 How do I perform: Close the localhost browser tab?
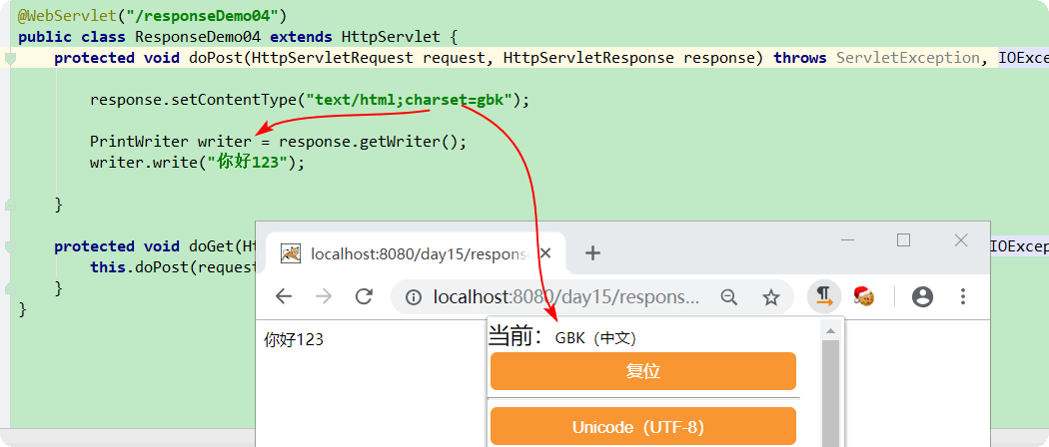[x=545, y=253]
